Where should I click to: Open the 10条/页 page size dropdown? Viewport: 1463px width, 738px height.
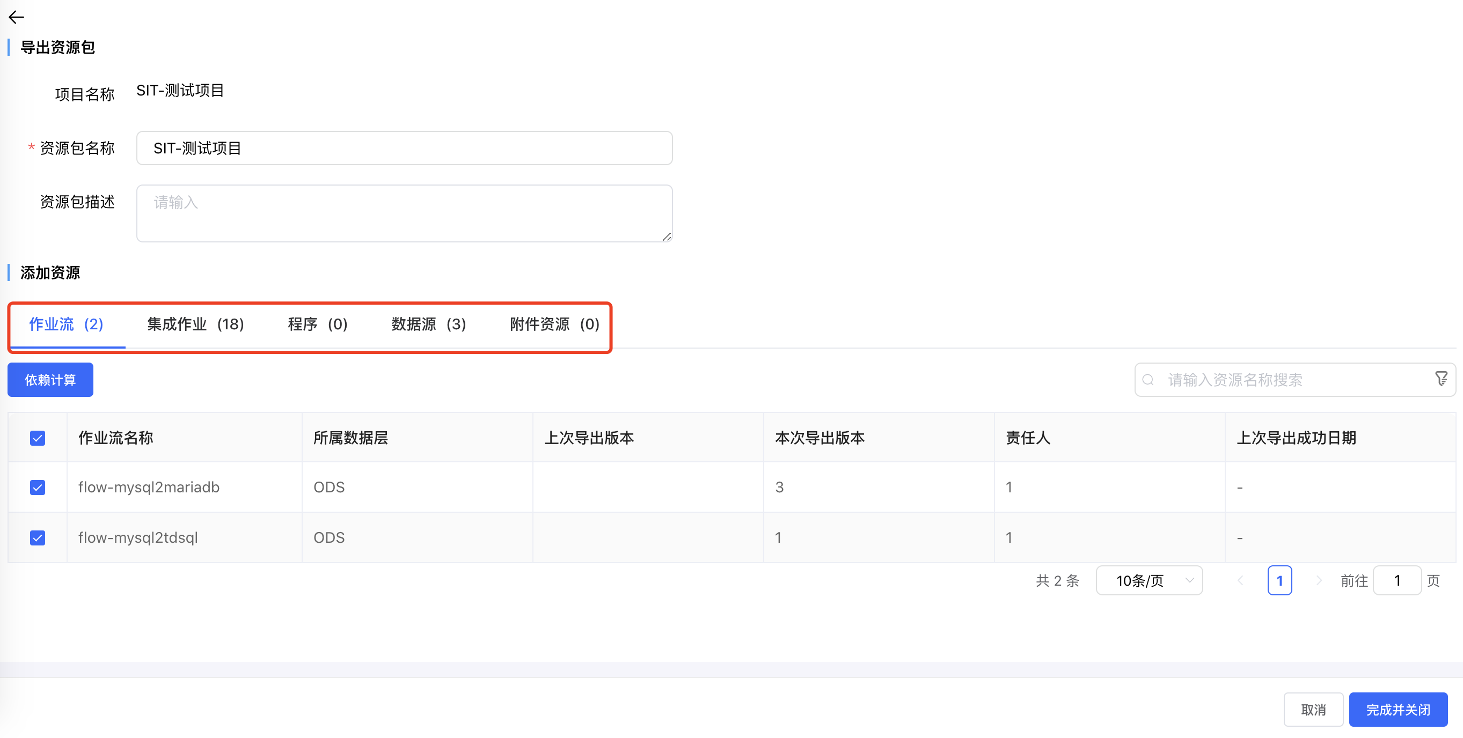pyautogui.click(x=1149, y=580)
